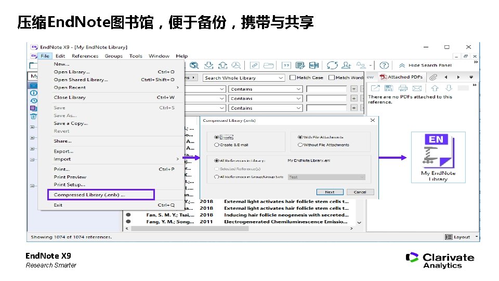Click the Export up-arrow toolbar icon

[x=222, y=66]
